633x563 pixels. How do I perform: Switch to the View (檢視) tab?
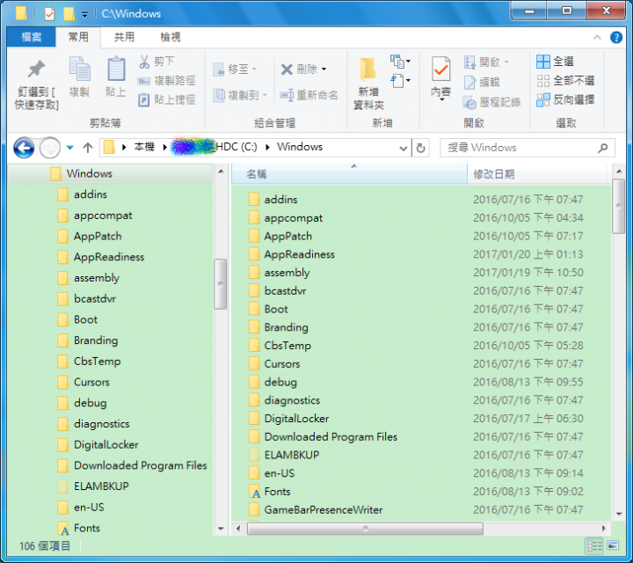(171, 37)
